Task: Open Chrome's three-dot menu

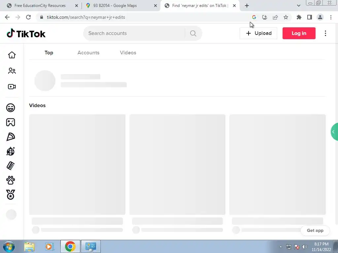Action: click(x=331, y=17)
